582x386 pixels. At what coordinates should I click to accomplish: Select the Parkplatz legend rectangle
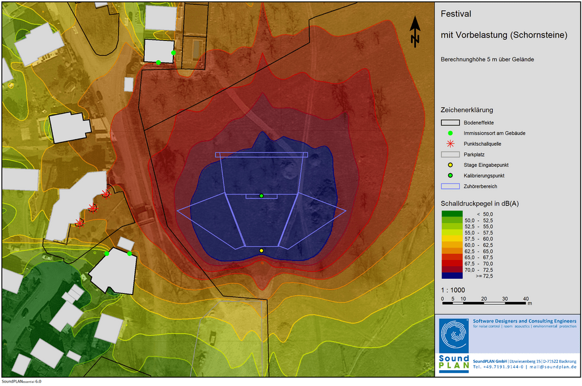coord(450,154)
